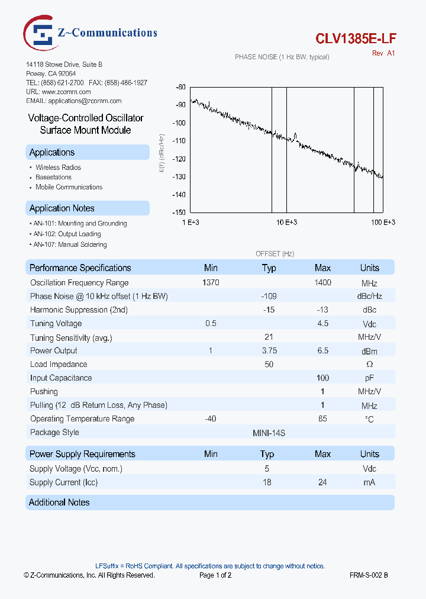Viewport: 426px width, 599px height.
Task: Click the Page 1 of 2 indicator
Action: (215, 575)
